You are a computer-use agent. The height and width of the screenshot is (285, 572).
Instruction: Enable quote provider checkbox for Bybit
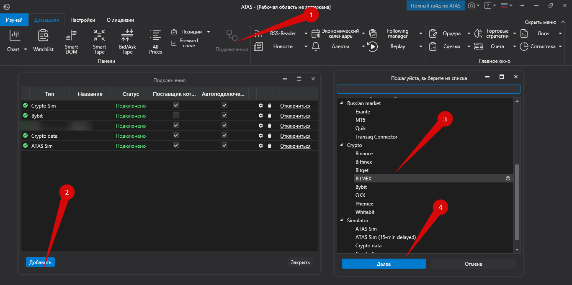click(176, 116)
